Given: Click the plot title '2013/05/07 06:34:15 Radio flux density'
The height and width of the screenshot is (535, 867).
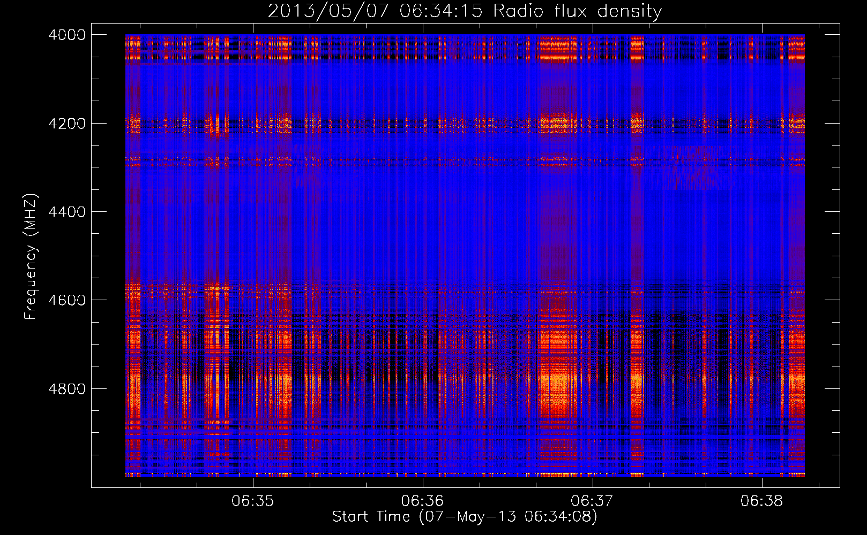Looking at the screenshot, I should [465, 11].
